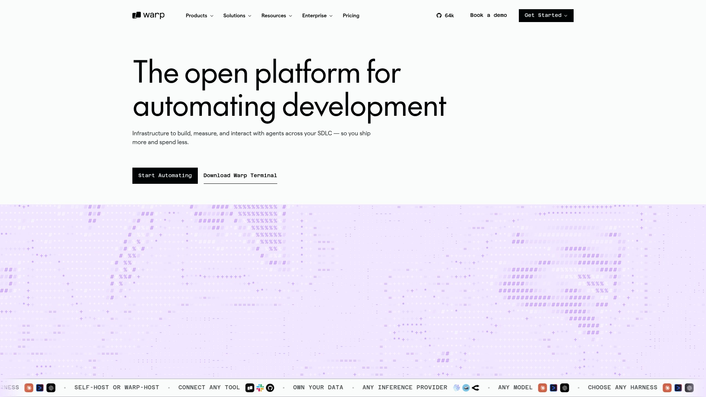
Task: Click the Claude icon next to ANY MODEL
Action: coord(542,388)
